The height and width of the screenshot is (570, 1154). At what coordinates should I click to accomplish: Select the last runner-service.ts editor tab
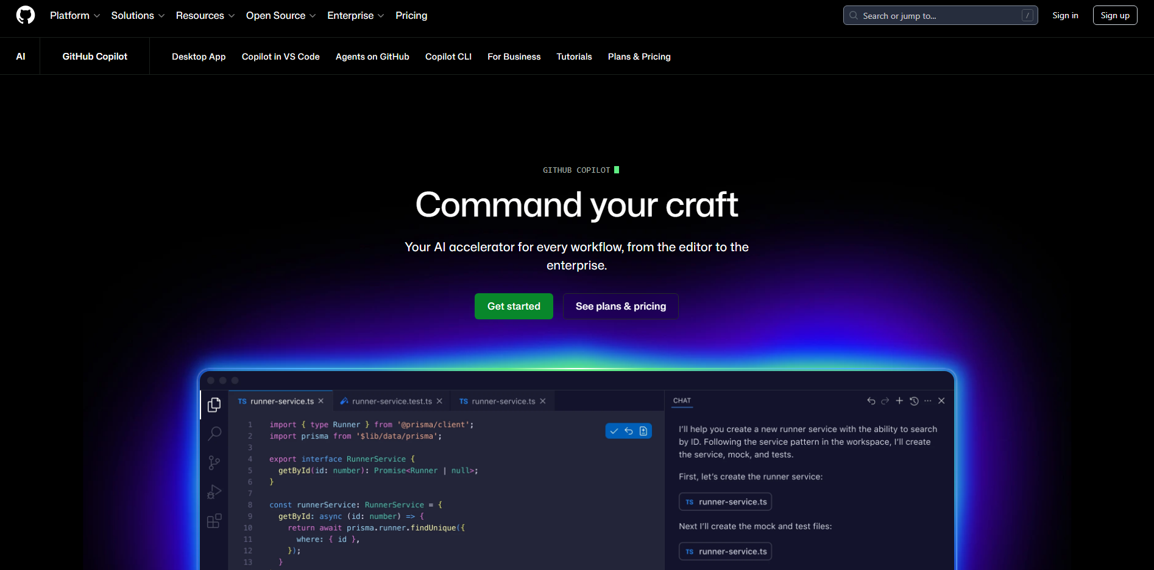pyautogui.click(x=503, y=401)
